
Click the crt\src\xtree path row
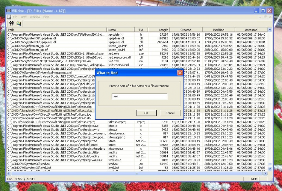pyautogui.click(x=52, y=141)
